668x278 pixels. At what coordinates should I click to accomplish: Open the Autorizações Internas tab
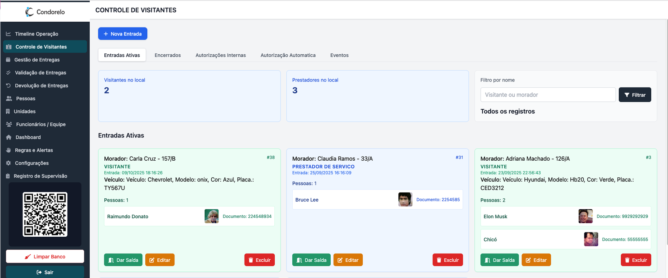(220, 55)
